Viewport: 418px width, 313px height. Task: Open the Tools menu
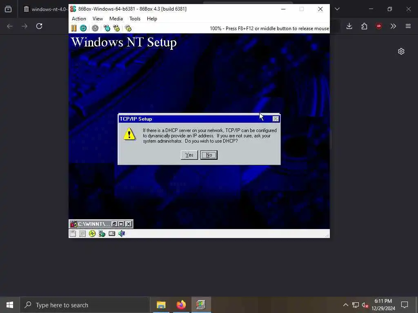coord(135,19)
